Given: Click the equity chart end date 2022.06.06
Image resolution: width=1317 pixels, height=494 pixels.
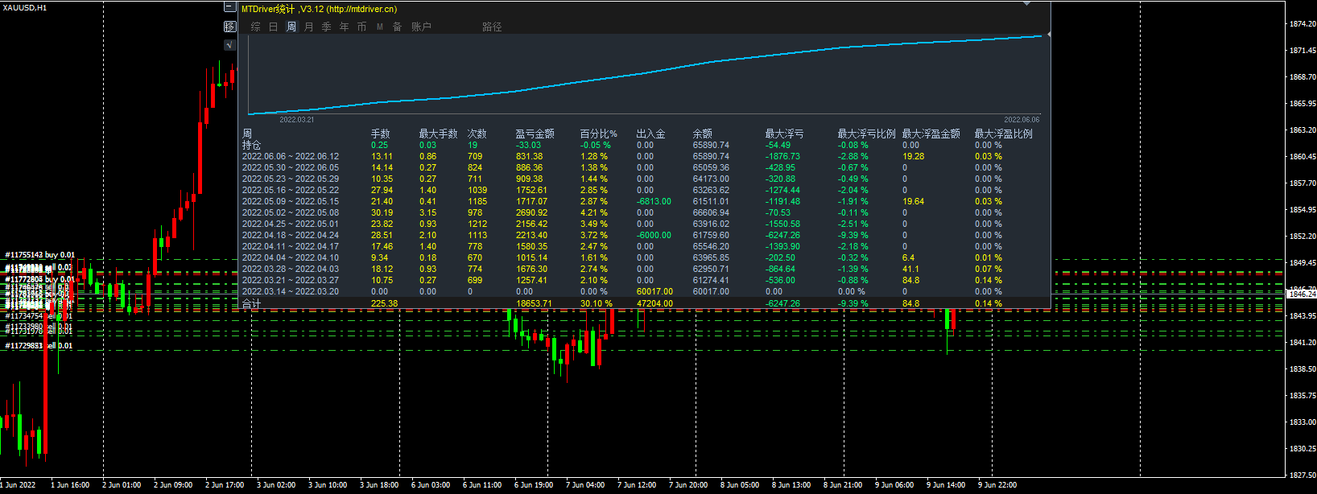Looking at the screenshot, I should 1022,120.
